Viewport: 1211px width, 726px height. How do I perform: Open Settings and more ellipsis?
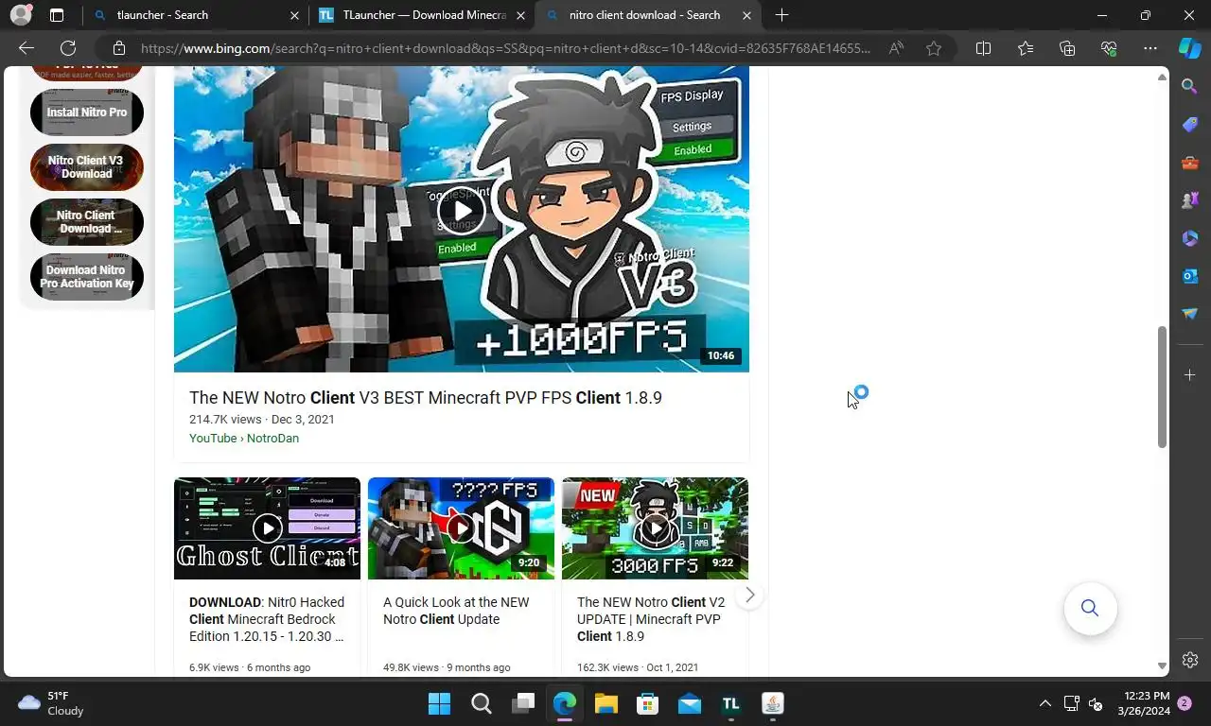coord(1150,48)
